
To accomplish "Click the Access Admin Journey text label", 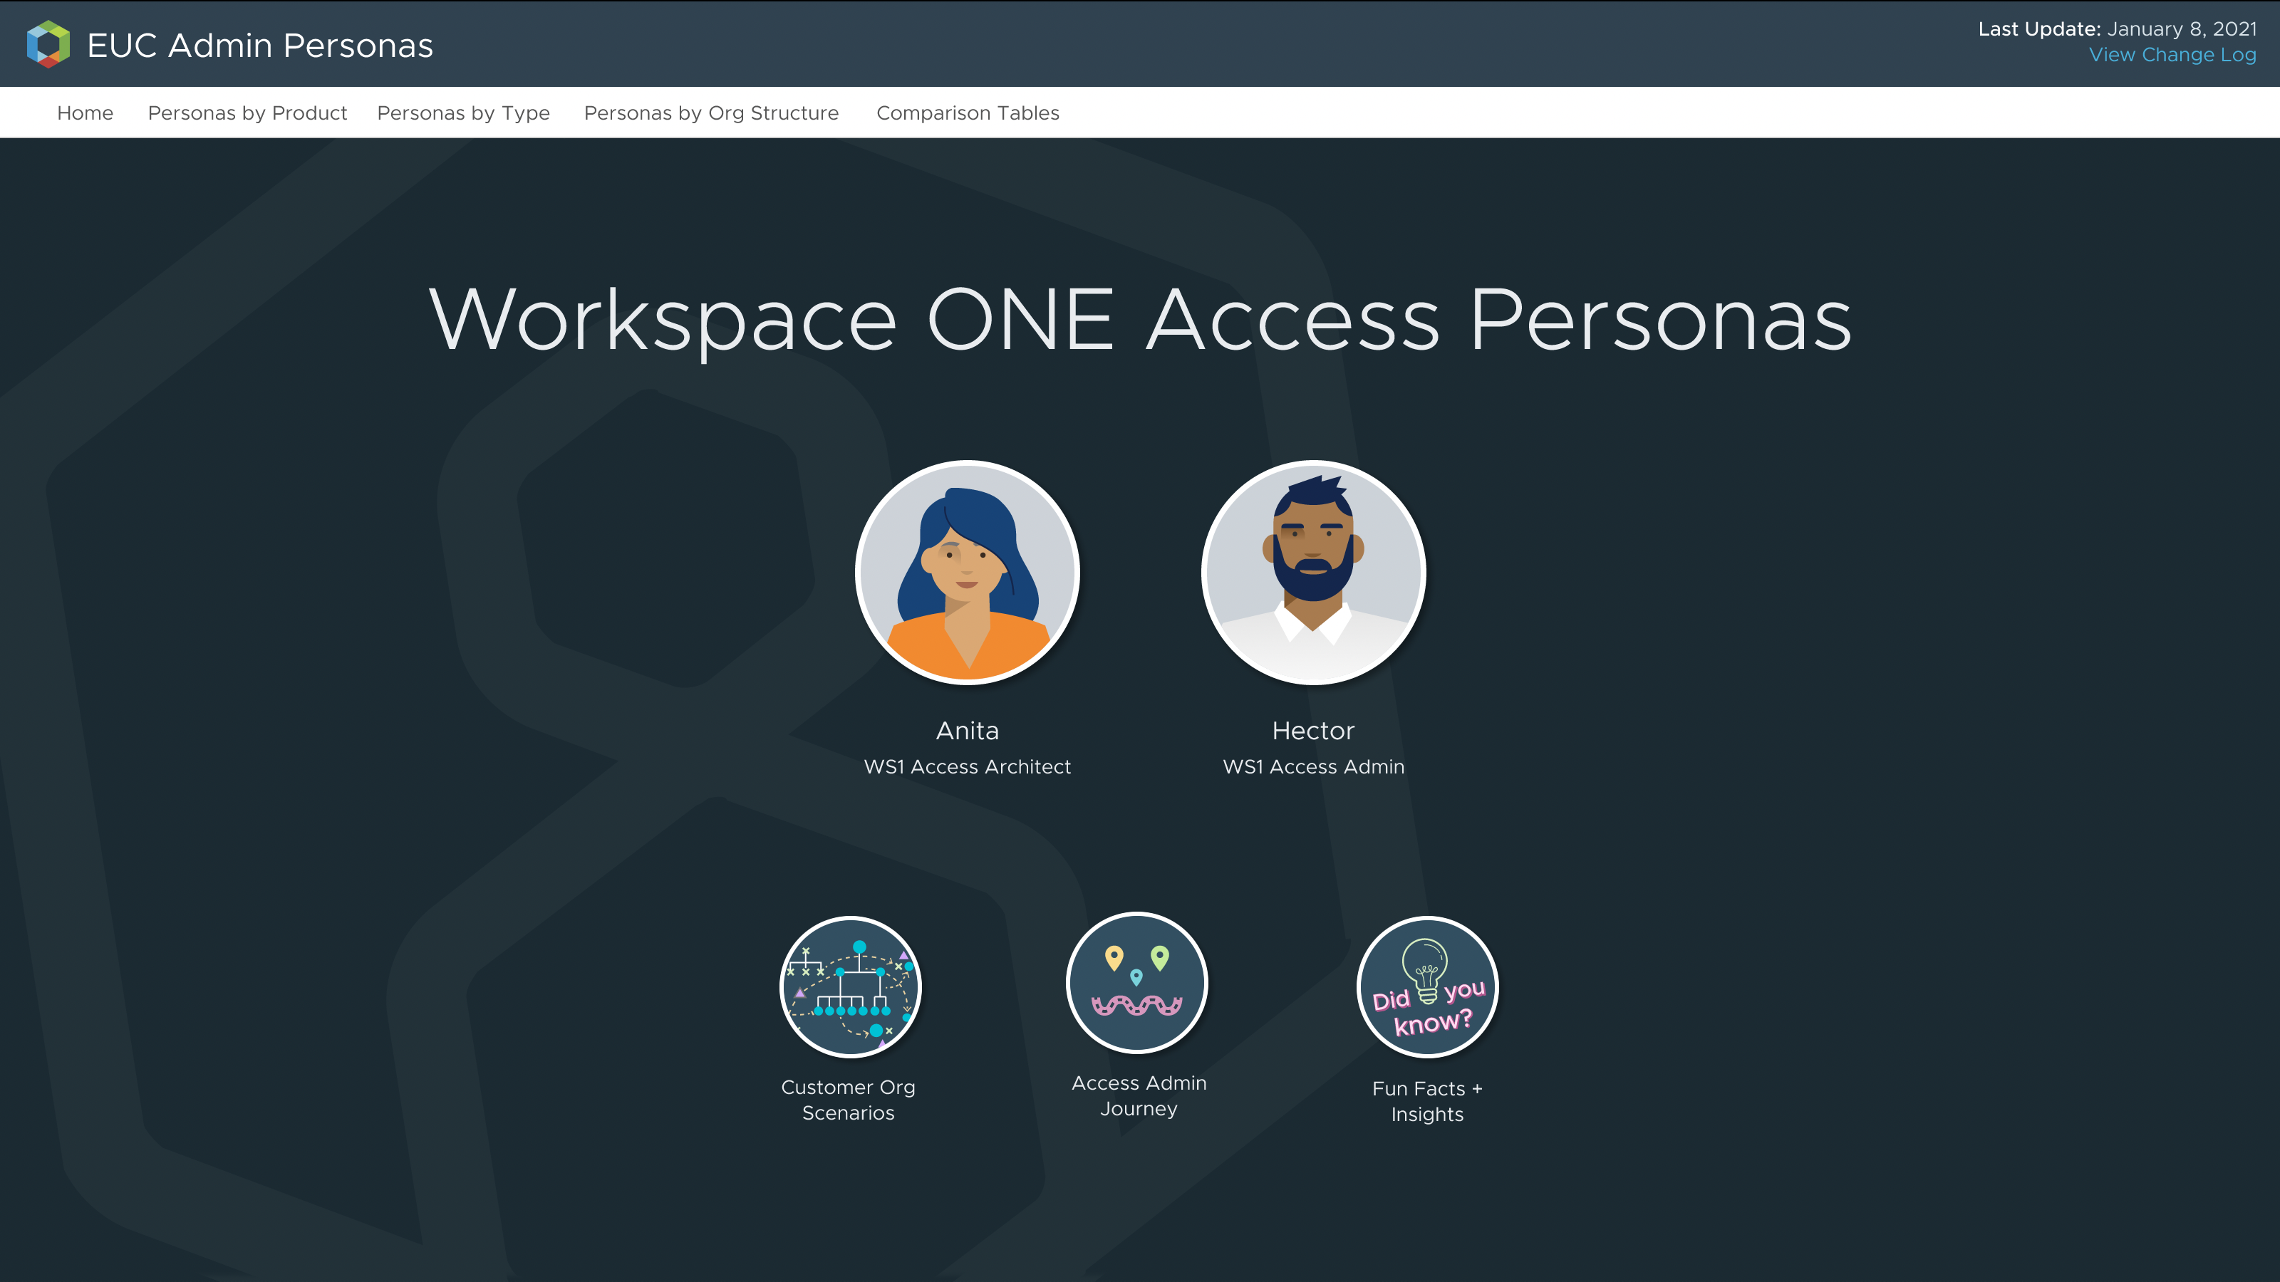I will (1139, 1095).
